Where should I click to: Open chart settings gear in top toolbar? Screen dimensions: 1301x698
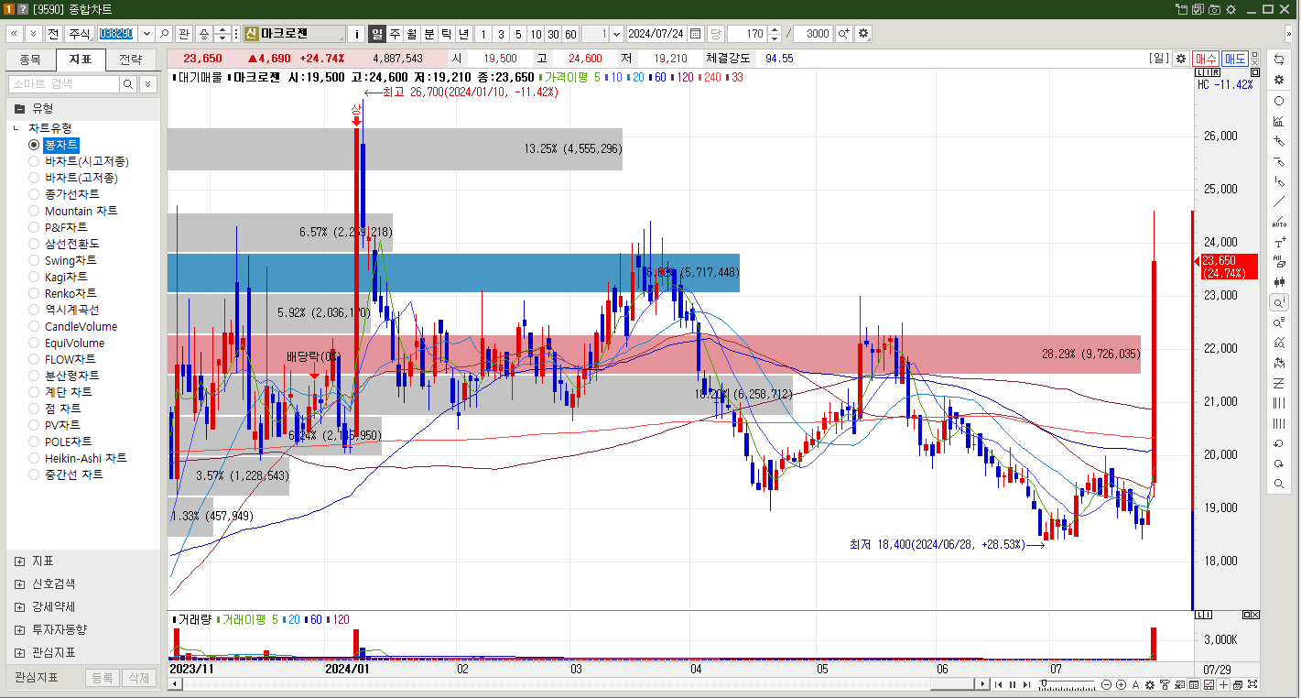coord(863,34)
